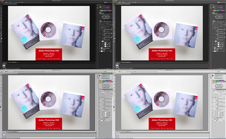Select the タイムライン panel tab in the black-theme window
Viewport: 226px width, 139px height.
point(5,63)
